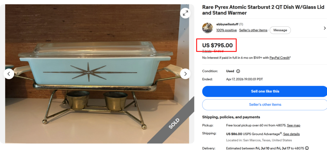Open the See details shipping link
The height and width of the screenshot is (150, 327).
click(291, 134)
